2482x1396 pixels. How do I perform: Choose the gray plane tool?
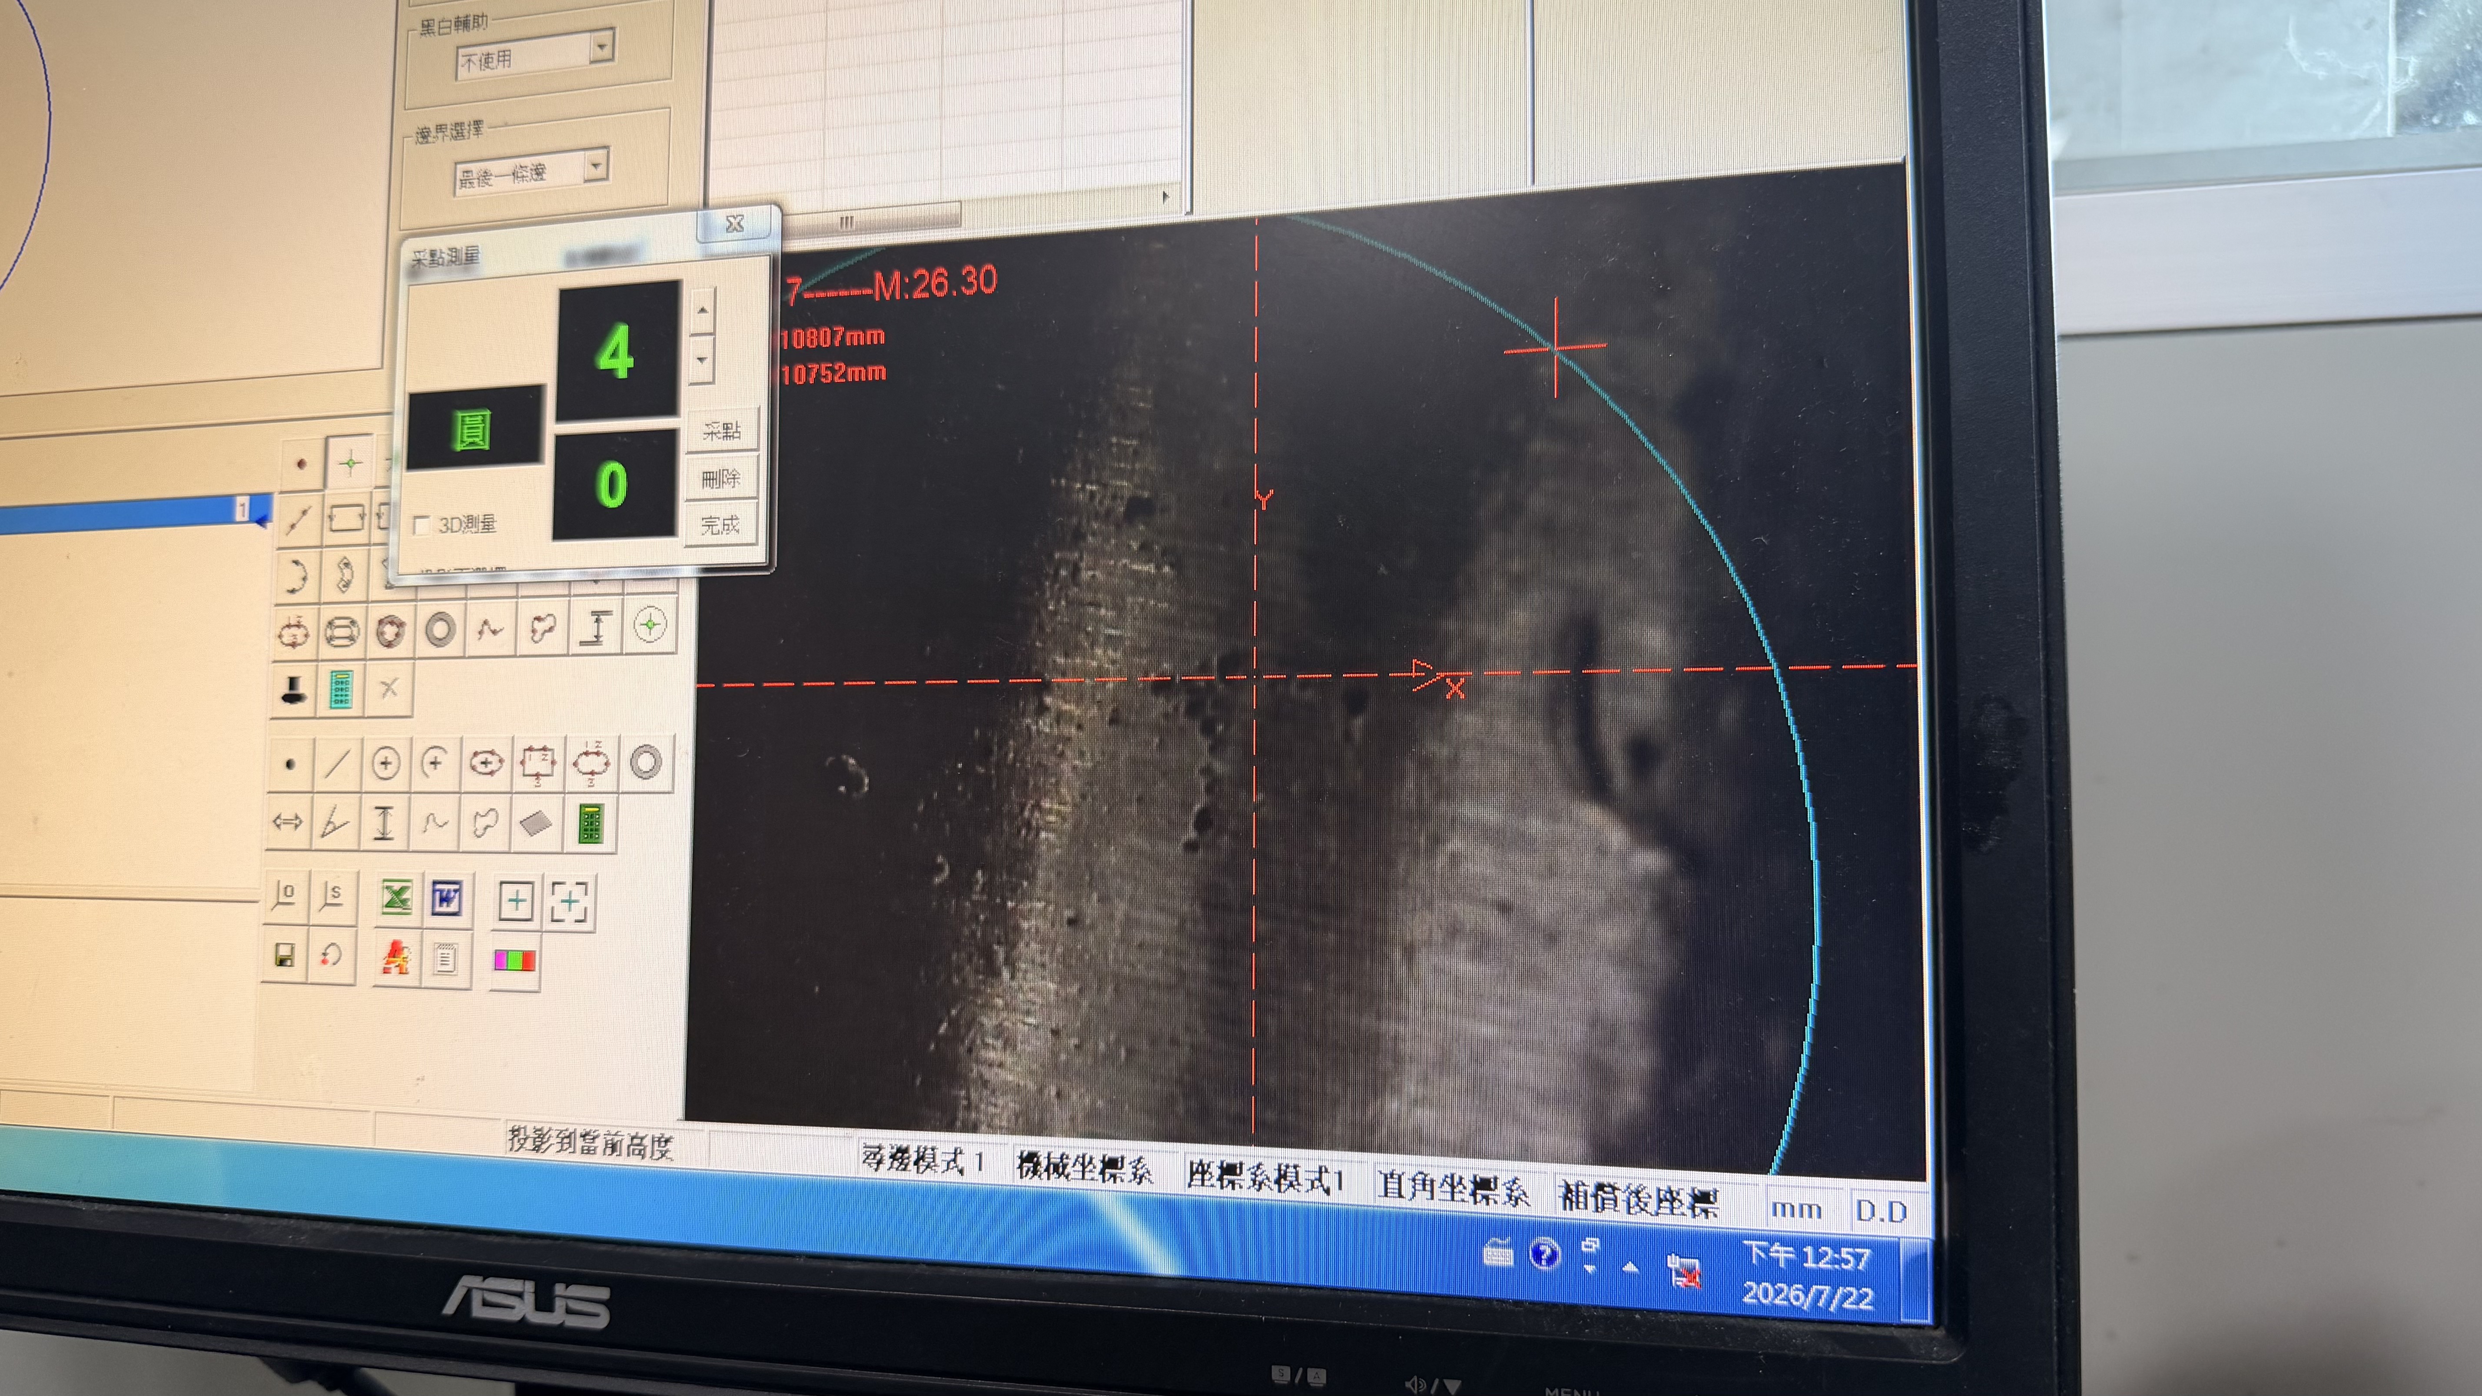tap(536, 823)
